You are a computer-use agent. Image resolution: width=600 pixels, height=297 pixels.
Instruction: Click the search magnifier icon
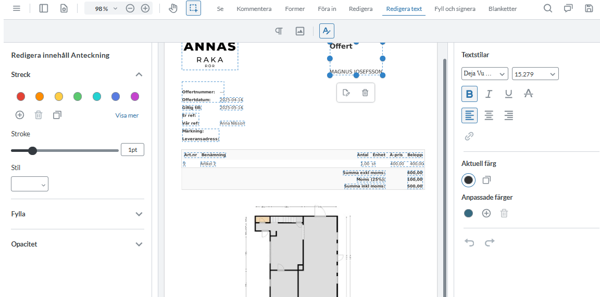[548, 8]
